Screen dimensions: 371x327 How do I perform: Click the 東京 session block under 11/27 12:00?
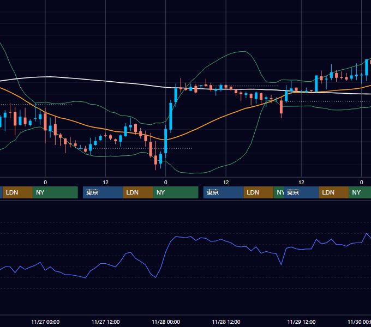point(103,192)
